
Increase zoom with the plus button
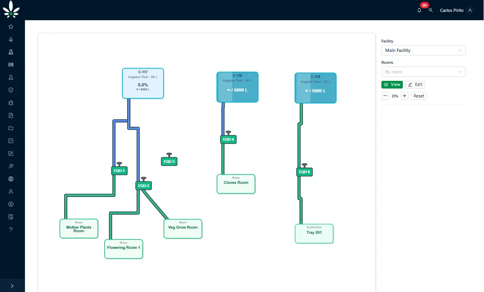click(404, 96)
